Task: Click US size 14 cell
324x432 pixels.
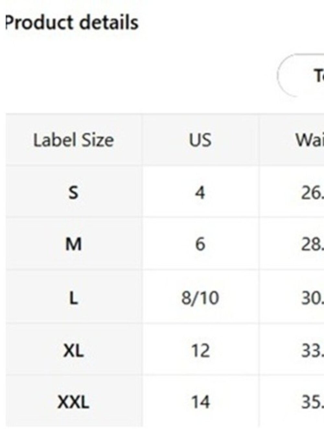Action: 200,402
